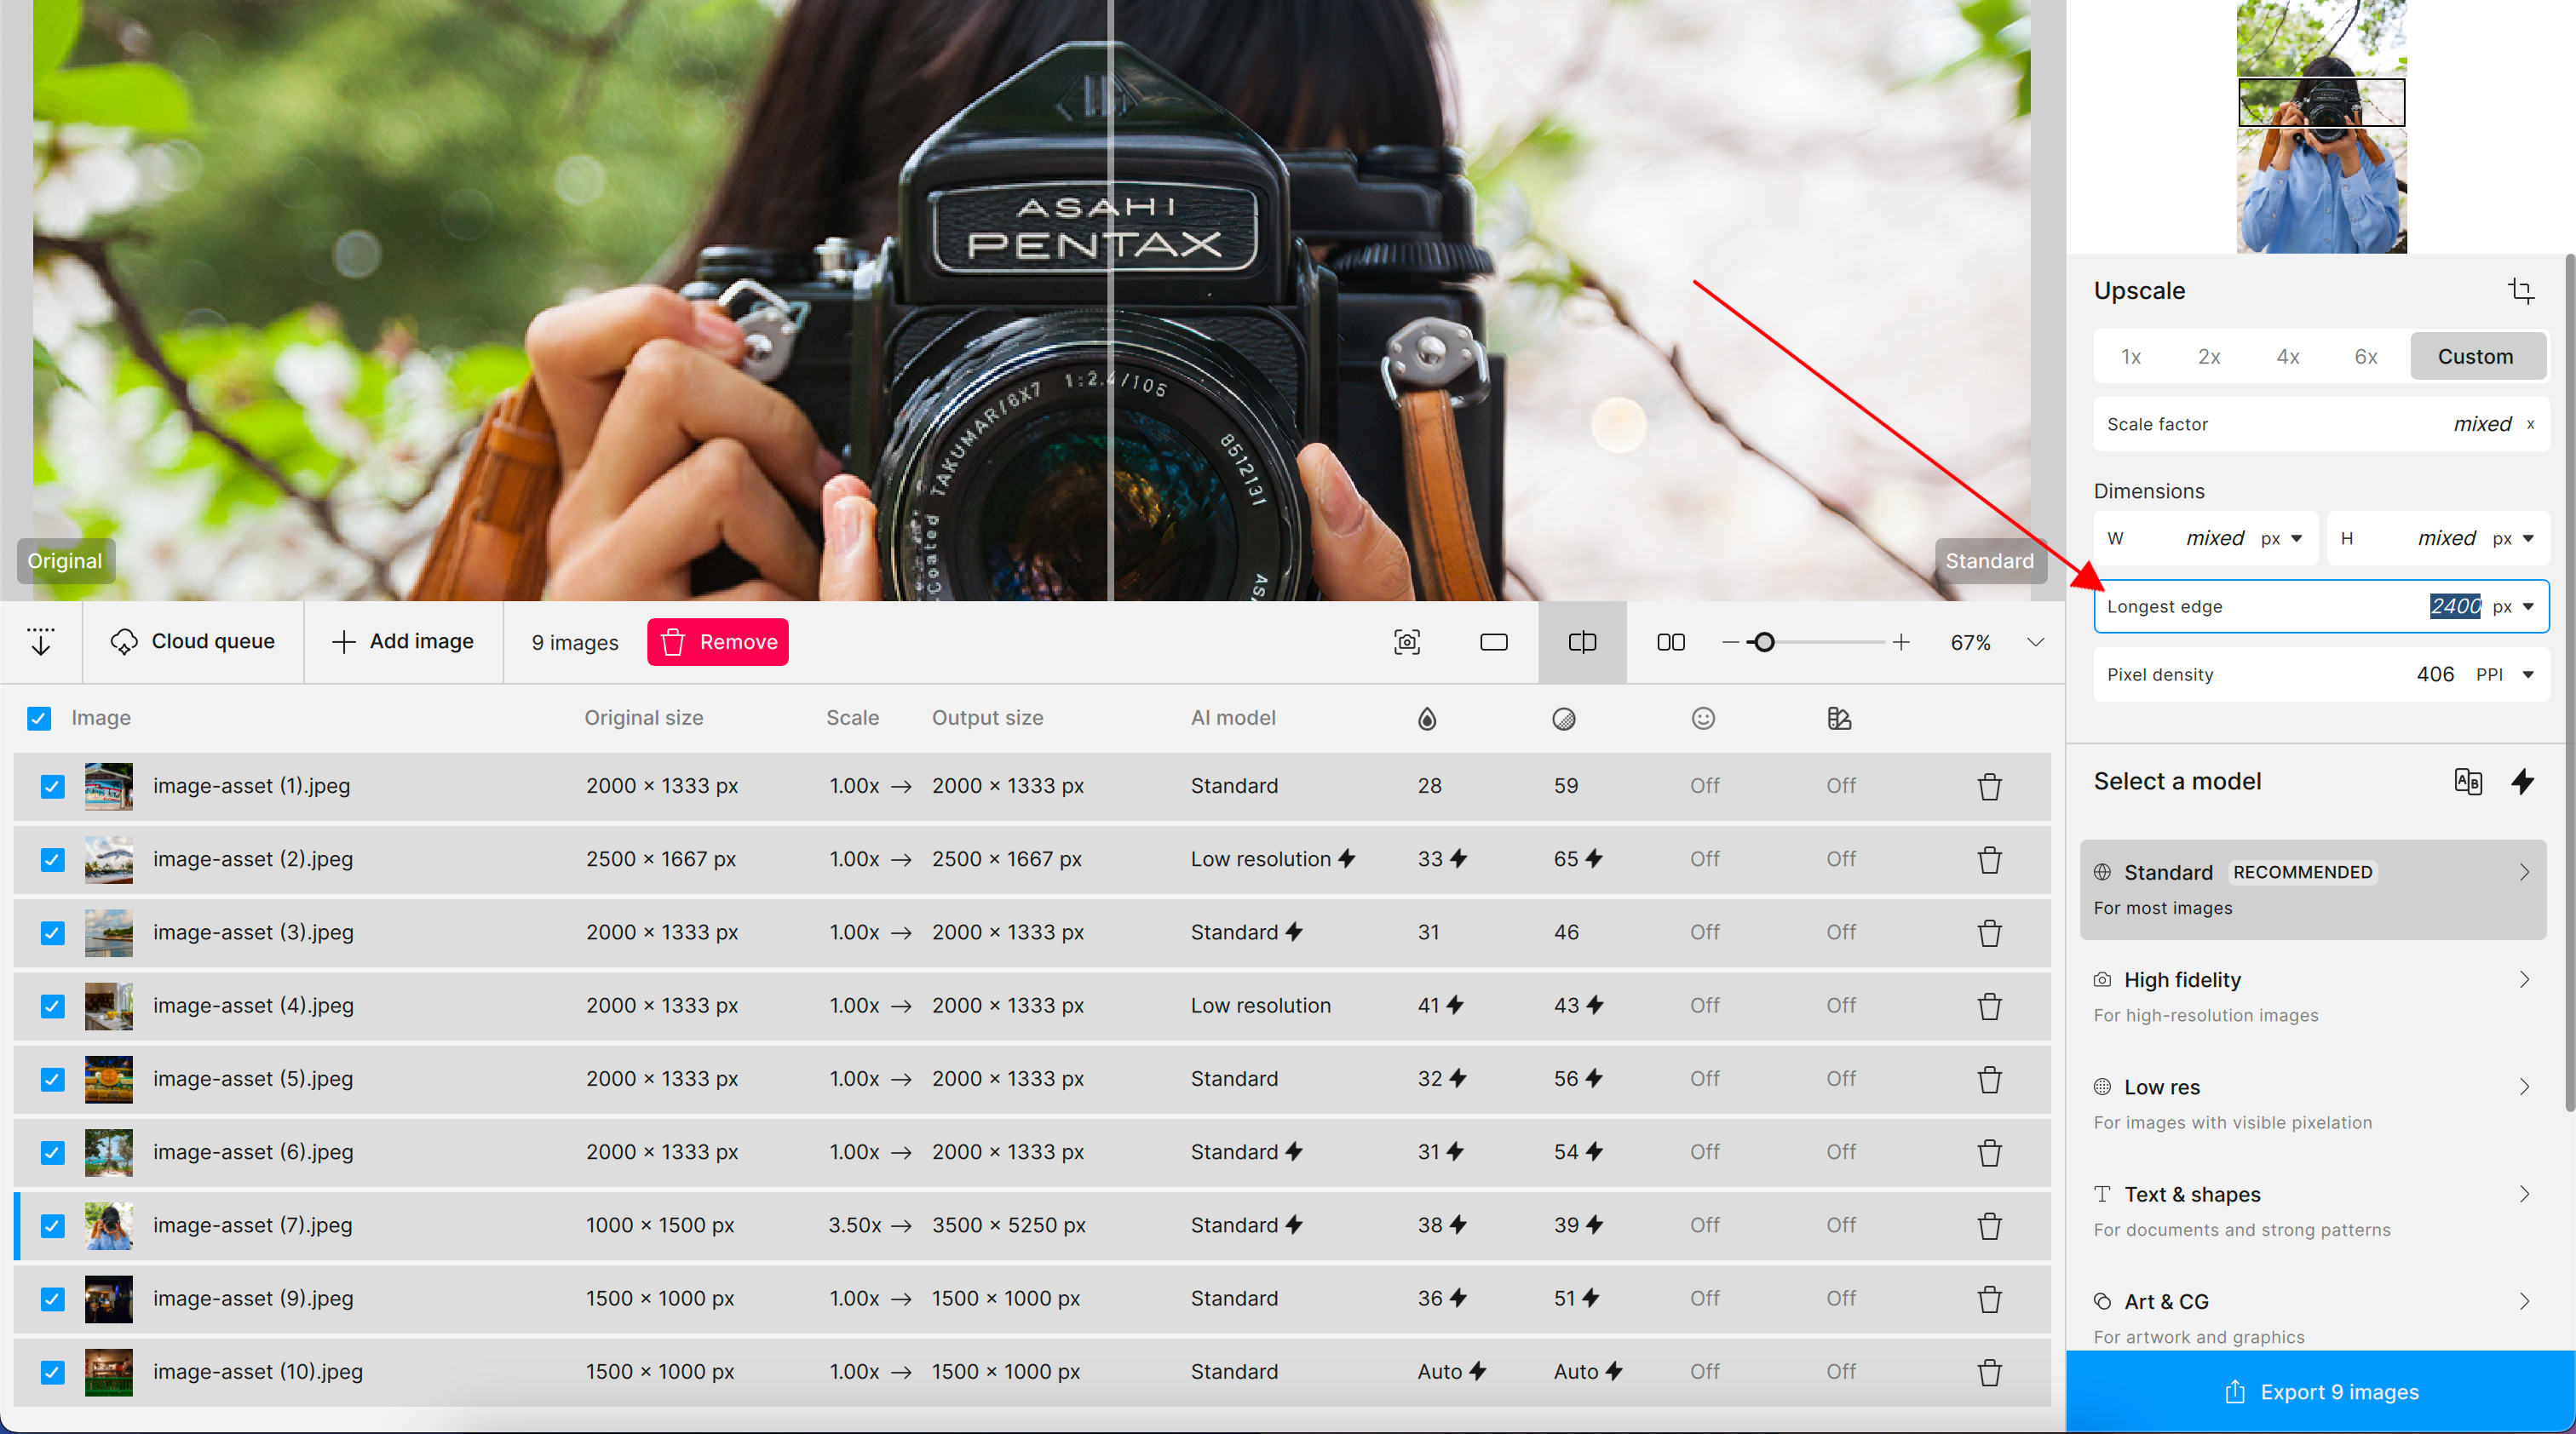Switch to side-by-side view icon

click(1670, 641)
